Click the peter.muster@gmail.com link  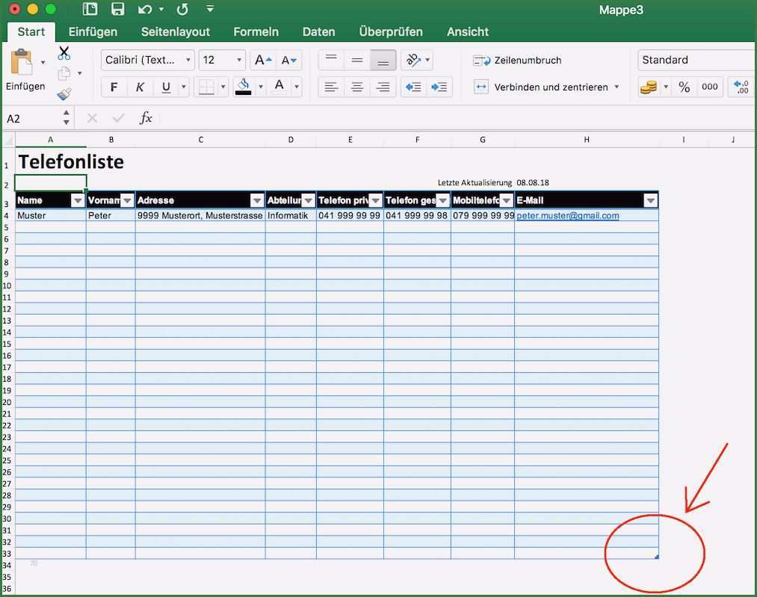click(x=568, y=216)
